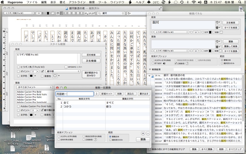
Task: Collapse the 検索結果 disclosure triangle
Action: coord(150,69)
